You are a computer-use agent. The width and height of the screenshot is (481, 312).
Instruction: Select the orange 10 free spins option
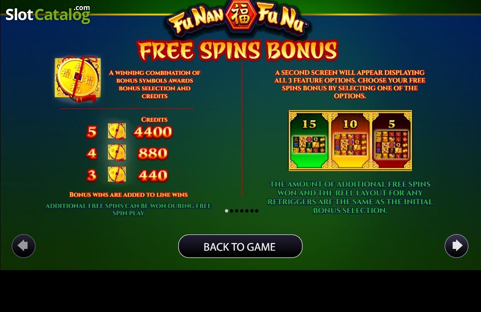tap(350, 140)
